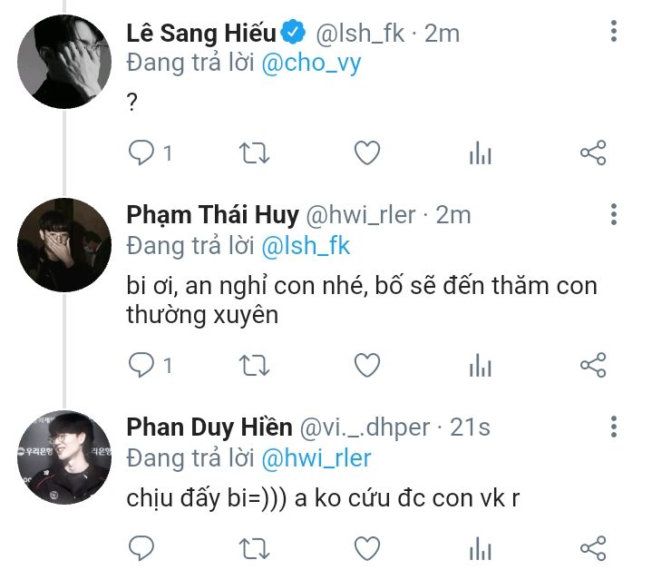This screenshot has height=570, width=652.
Task: Like Phan Duy Hiền's tweet
Action: click(x=366, y=547)
